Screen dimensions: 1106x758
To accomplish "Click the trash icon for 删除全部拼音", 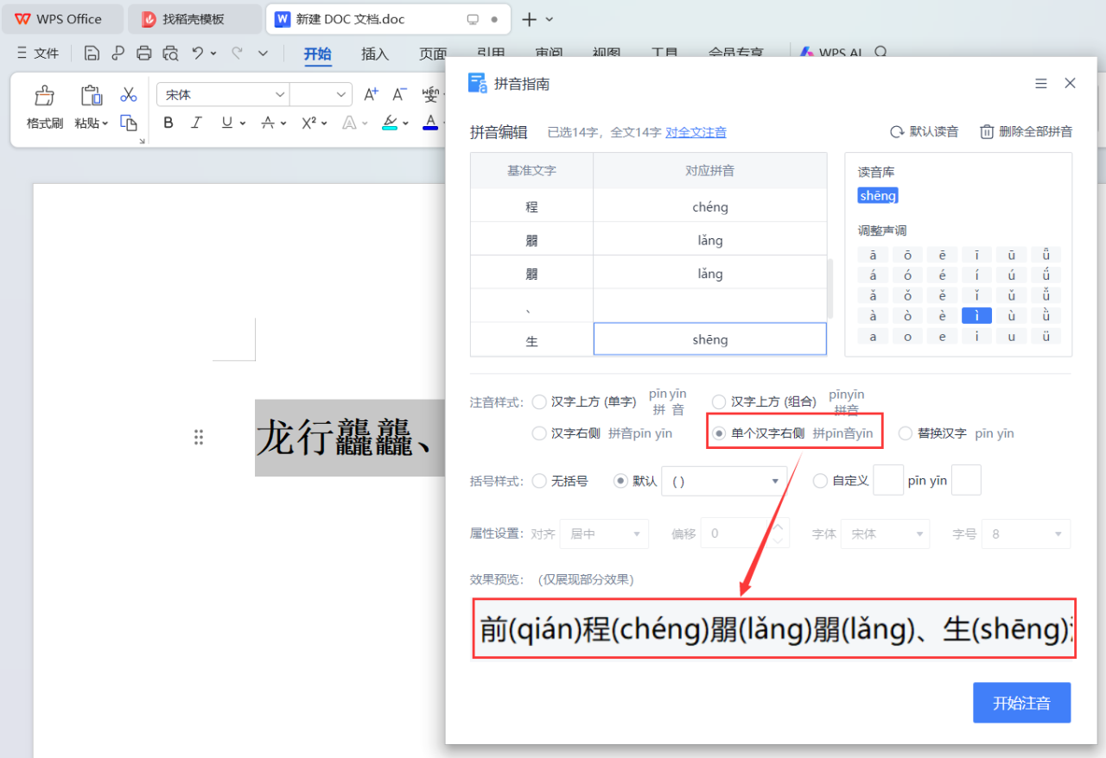I will tap(987, 132).
